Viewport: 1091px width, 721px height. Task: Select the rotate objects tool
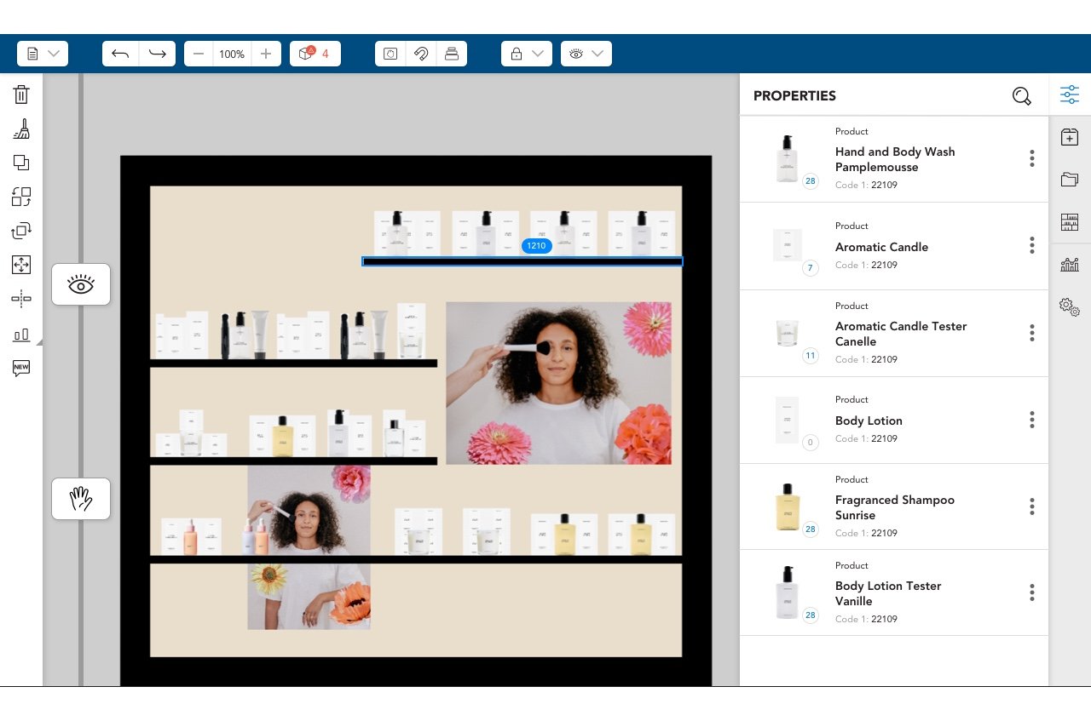[x=20, y=231]
